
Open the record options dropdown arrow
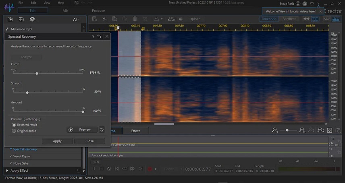156,169
